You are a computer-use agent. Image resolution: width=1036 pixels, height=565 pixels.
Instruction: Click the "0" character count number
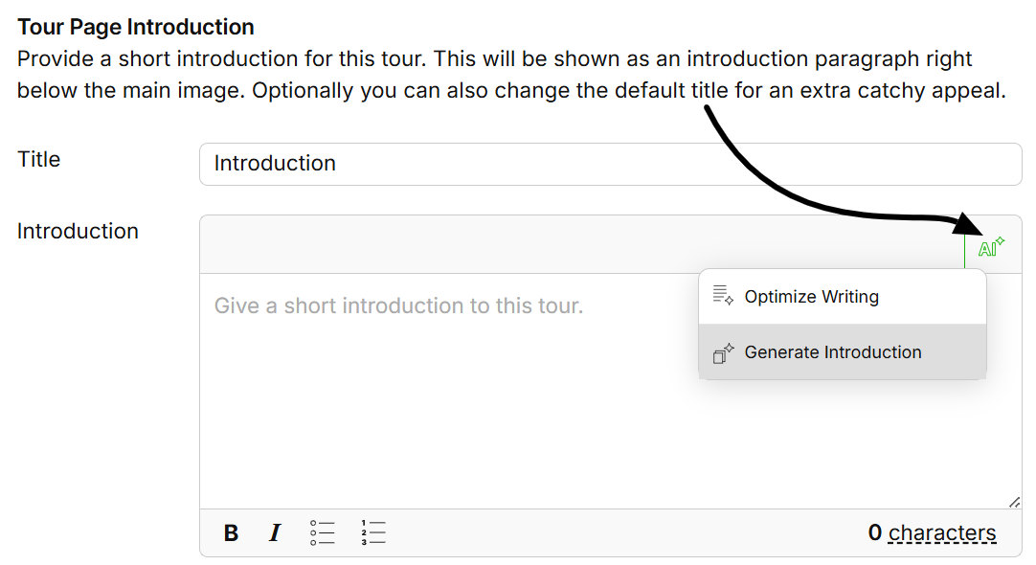[x=875, y=533]
